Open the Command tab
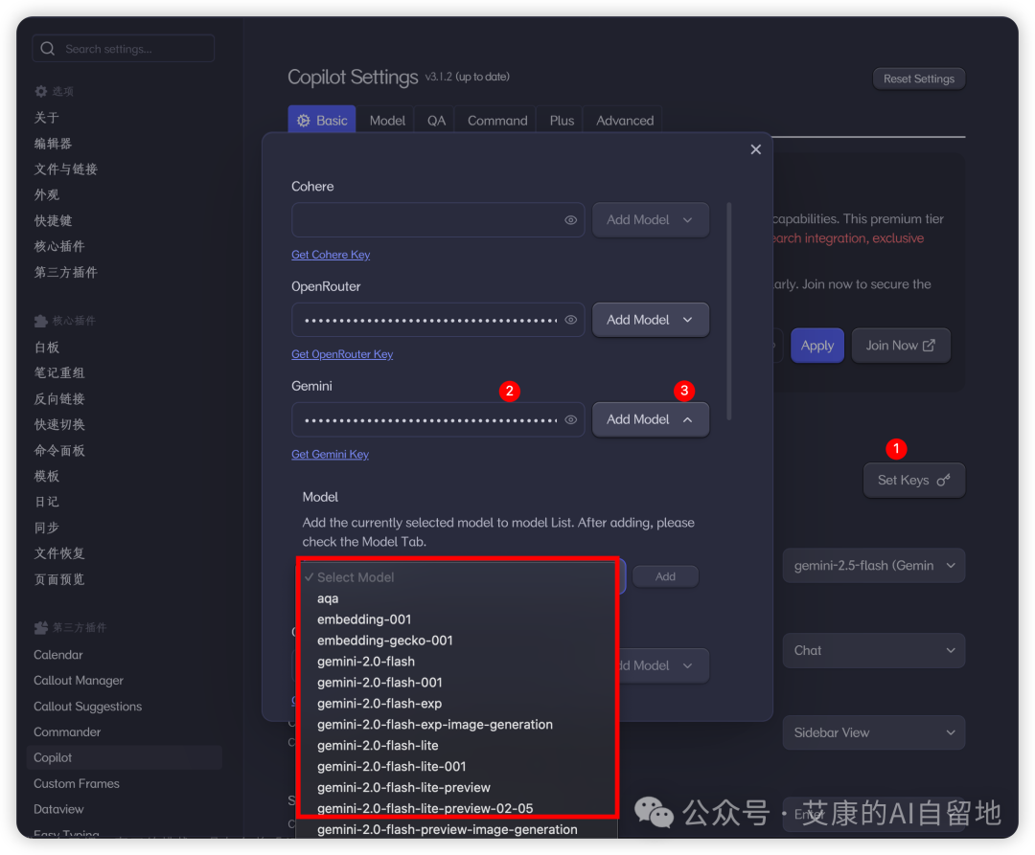Viewport: 1035px width, 855px height. pyautogui.click(x=497, y=121)
